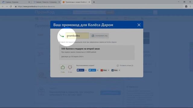Viewport: 193px width, 108px height.
Task: Click the thumbs down vote icon
Action: click(x=70, y=67)
